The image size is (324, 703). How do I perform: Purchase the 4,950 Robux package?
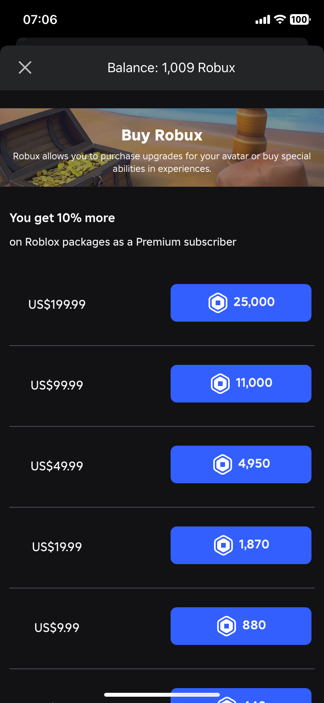tap(241, 464)
